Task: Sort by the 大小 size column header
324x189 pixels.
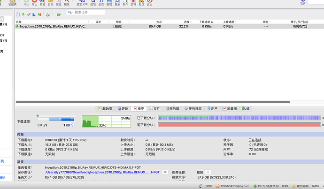Action: [159, 22]
